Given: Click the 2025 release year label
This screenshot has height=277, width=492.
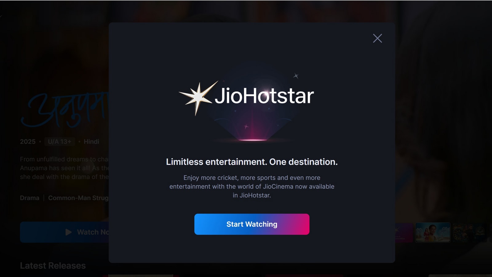Looking at the screenshot, I should coord(28,142).
